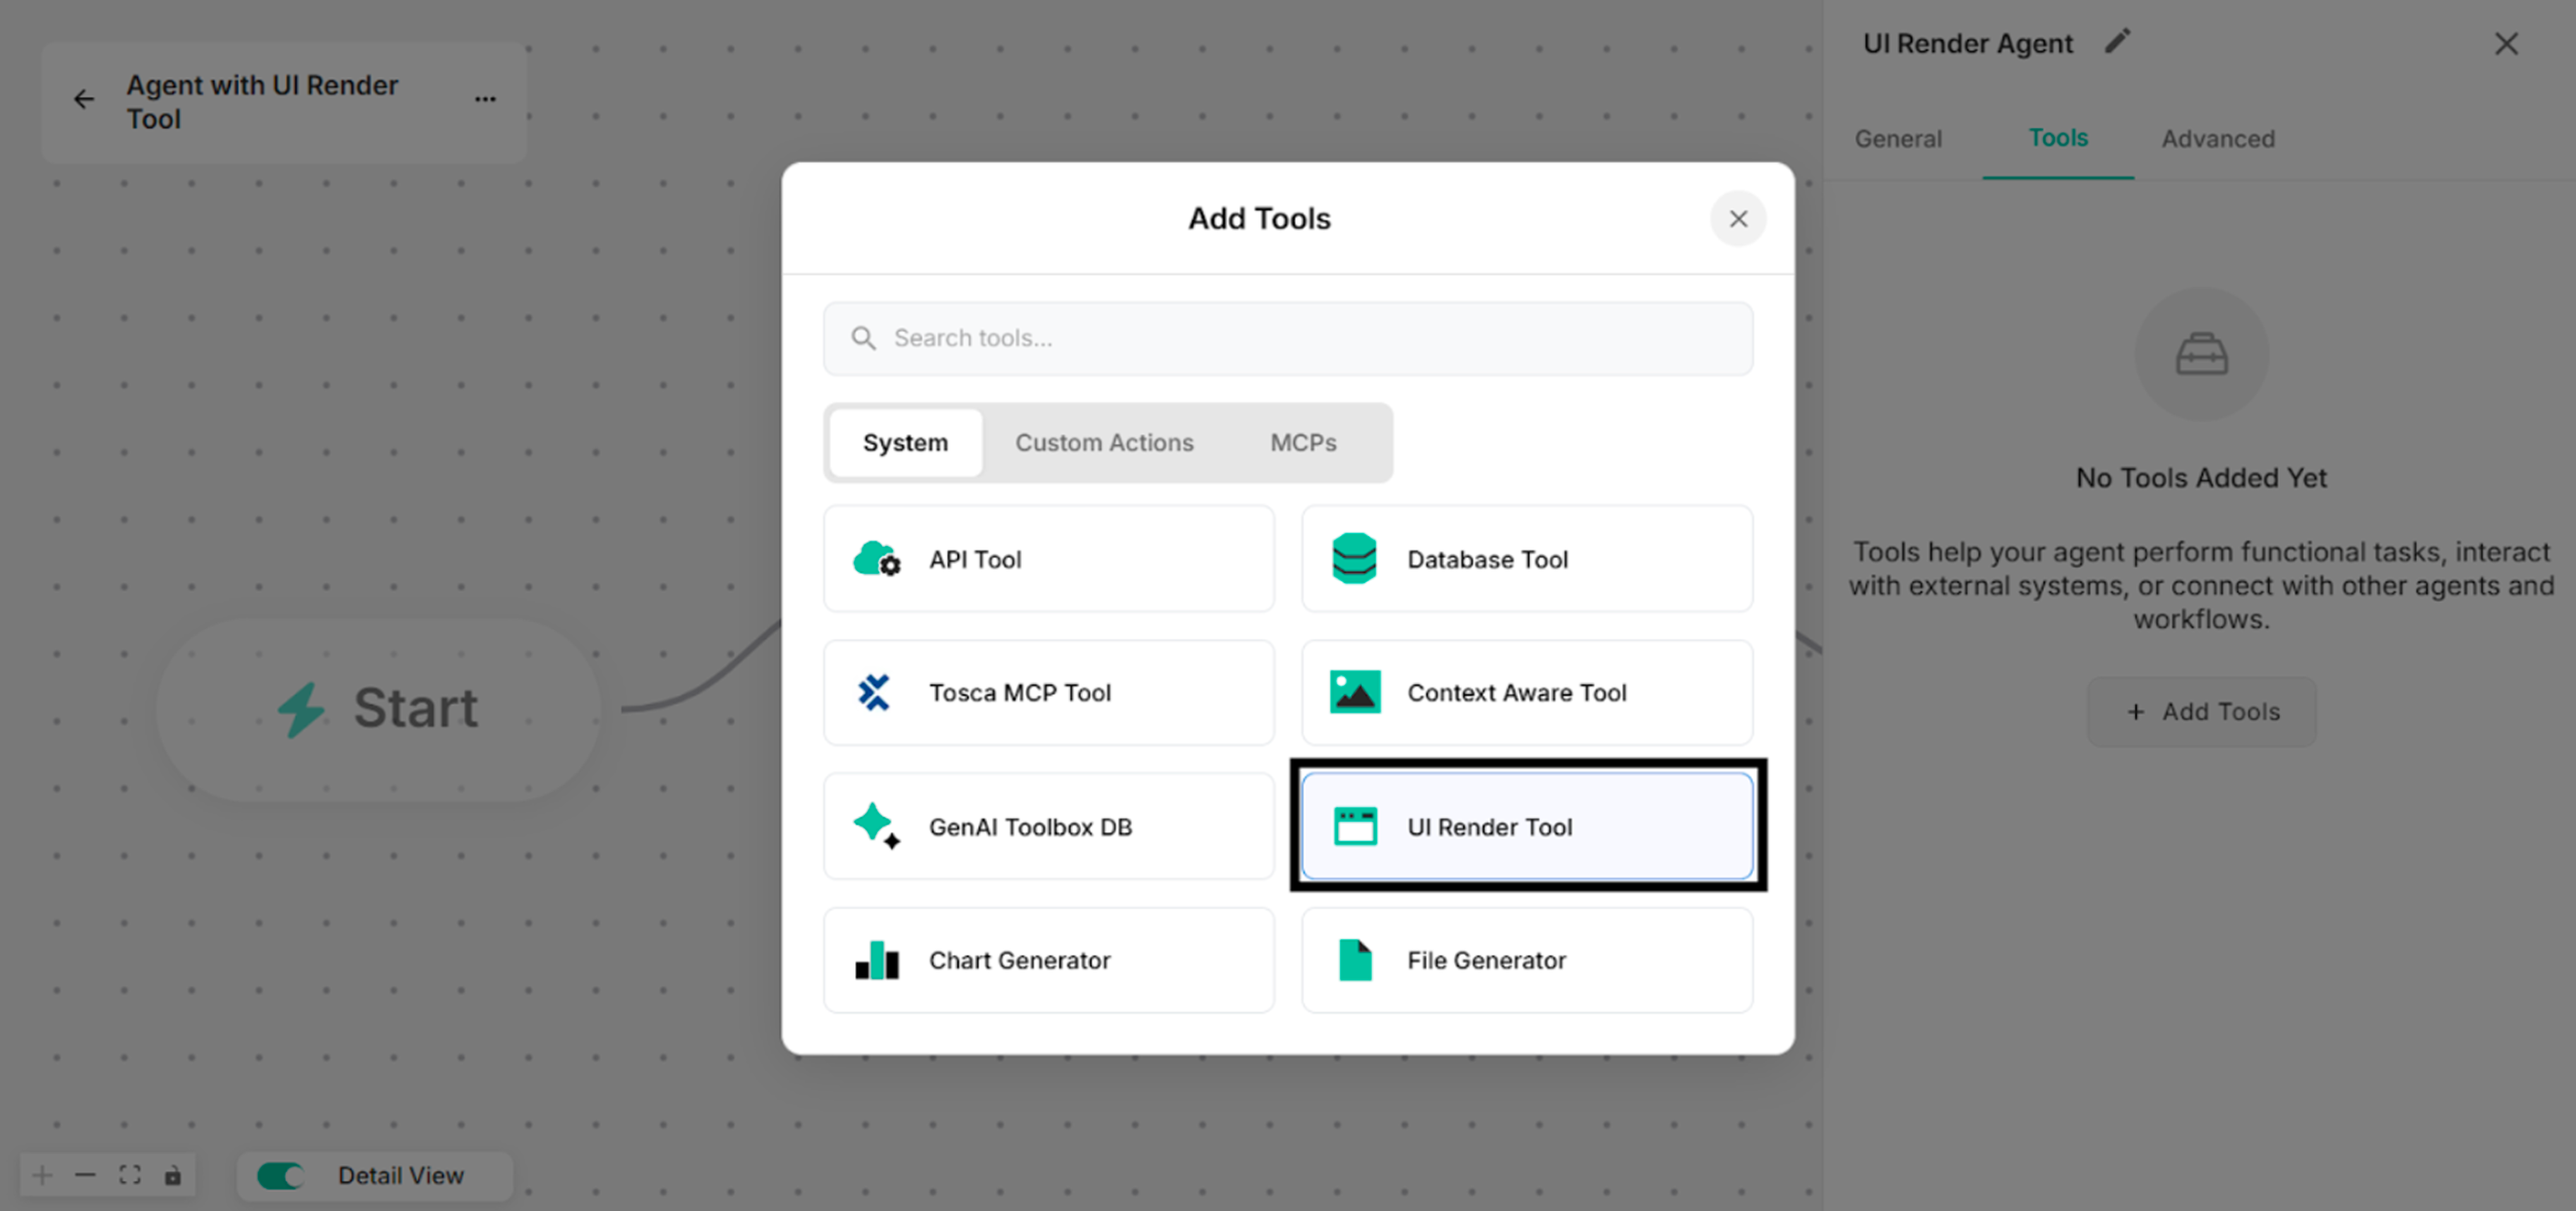This screenshot has width=2576, height=1211.
Task: Edit agent name with the pencil icon
Action: 2117,42
